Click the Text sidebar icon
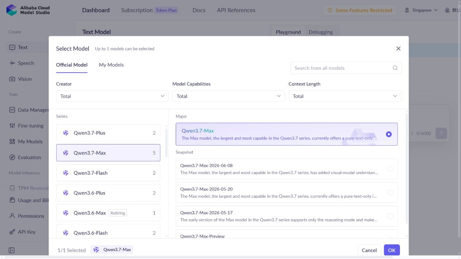Image resolution: width=461 pixels, height=259 pixels. pos(12,47)
